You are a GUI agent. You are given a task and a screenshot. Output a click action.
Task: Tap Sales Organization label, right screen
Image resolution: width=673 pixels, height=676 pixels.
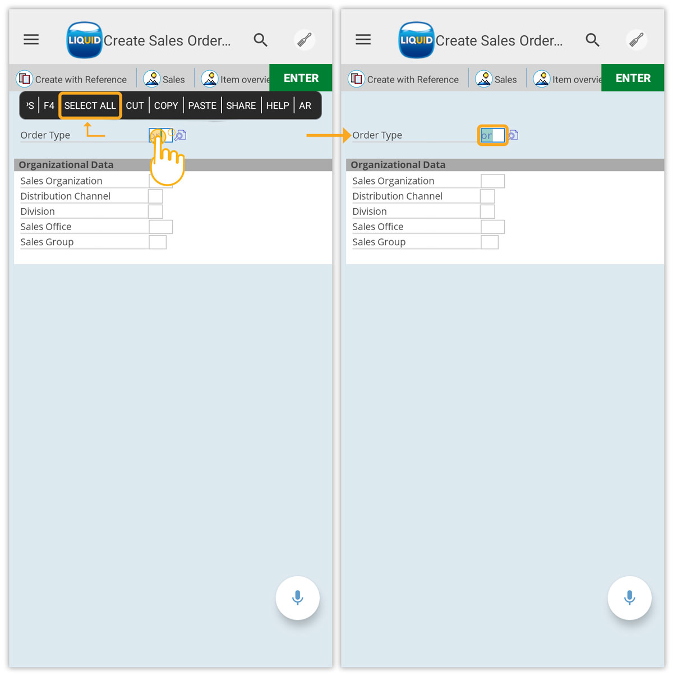[x=394, y=181]
